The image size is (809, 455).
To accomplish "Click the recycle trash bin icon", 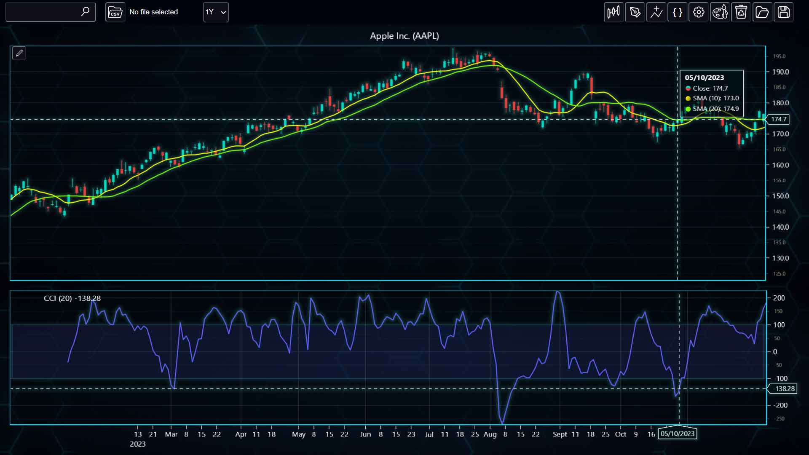I will click(741, 12).
